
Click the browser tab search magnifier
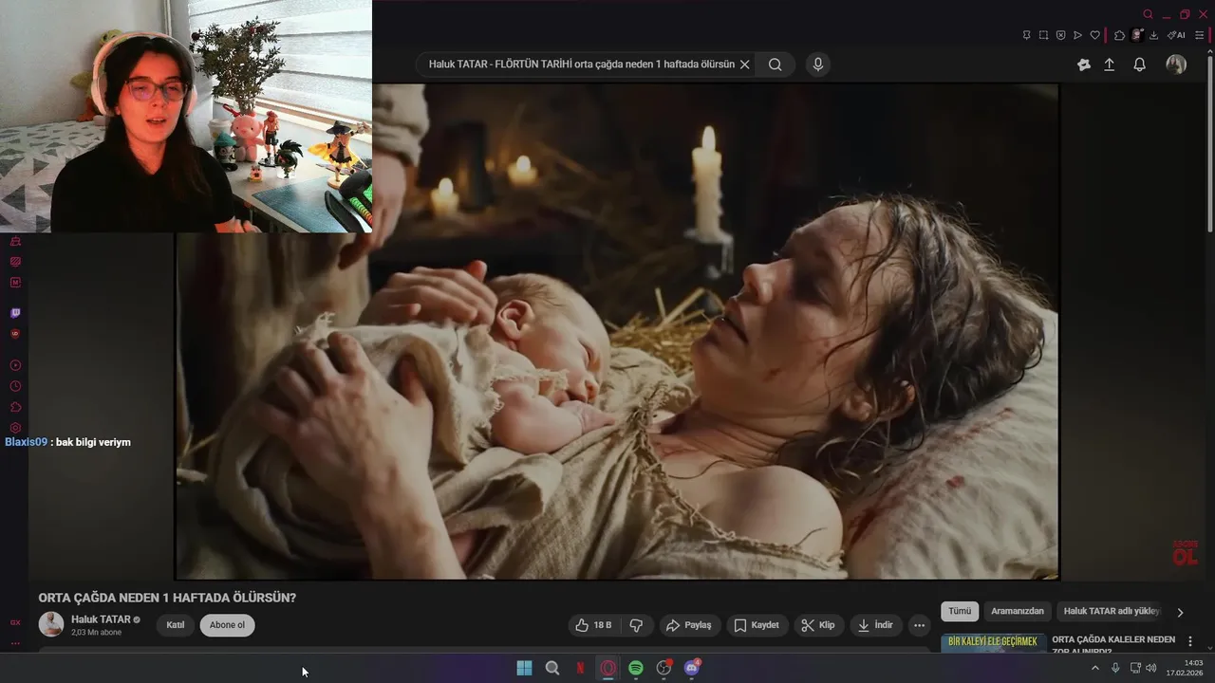click(x=1148, y=14)
